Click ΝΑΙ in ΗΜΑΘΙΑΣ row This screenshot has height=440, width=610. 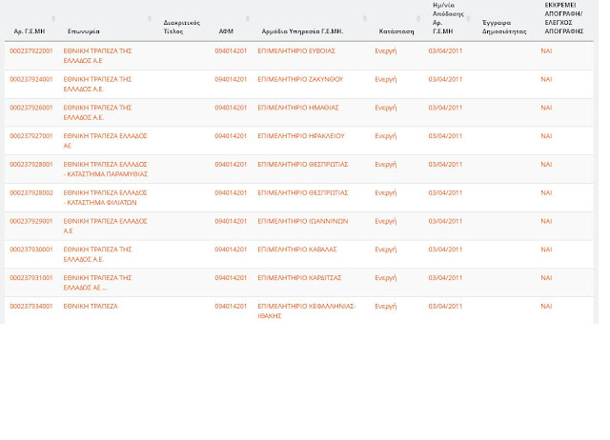(x=546, y=108)
